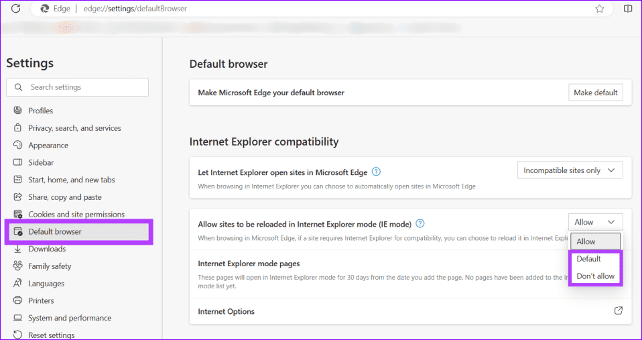
Task: Click the System and performance laptop icon
Action: tap(17, 318)
